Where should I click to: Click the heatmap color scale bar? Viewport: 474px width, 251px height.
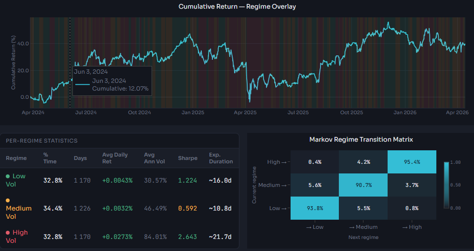click(446, 185)
